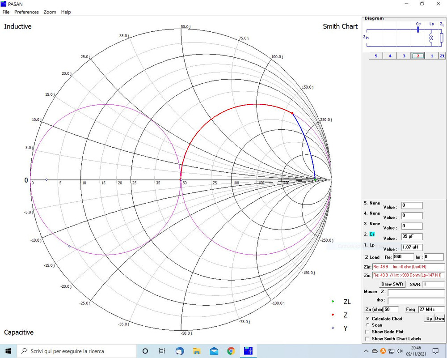Viewport: 447px width, 358px height.
Task: Click the Dwn button
Action: [x=439, y=318]
